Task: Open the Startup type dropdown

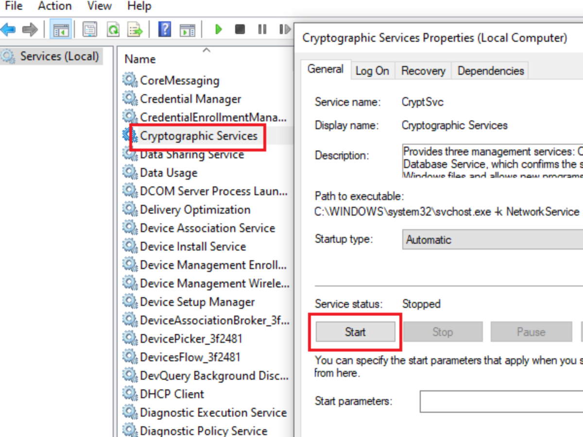Action: tap(492, 240)
